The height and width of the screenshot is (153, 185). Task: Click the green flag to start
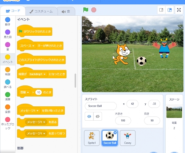pyautogui.click(x=86, y=10)
